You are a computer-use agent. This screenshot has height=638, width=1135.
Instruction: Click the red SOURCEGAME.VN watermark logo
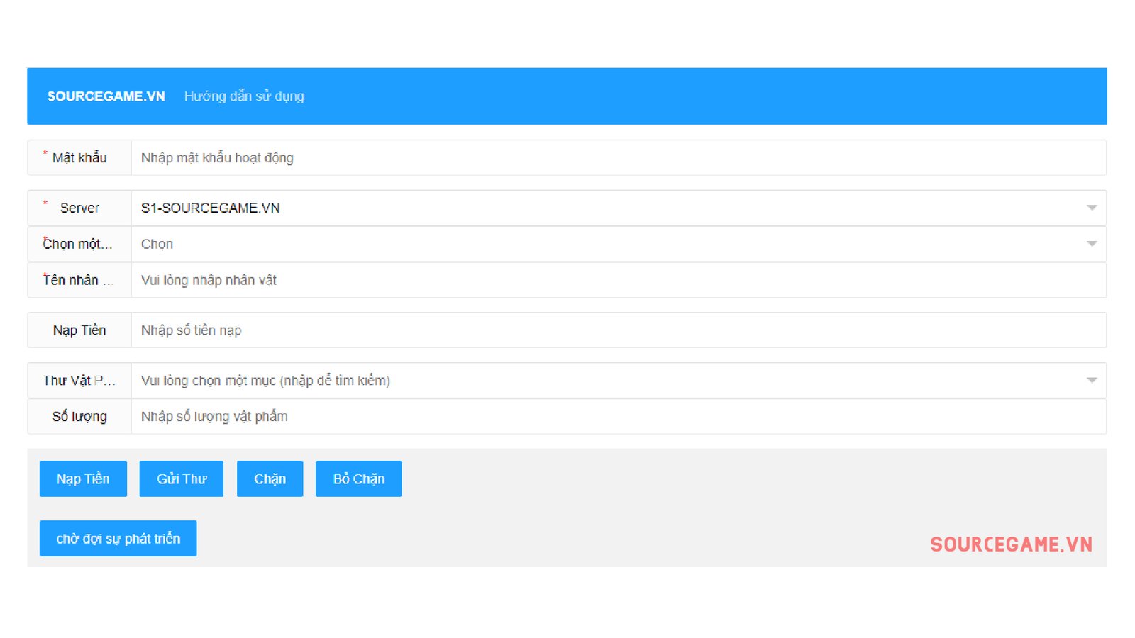point(1011,544)
